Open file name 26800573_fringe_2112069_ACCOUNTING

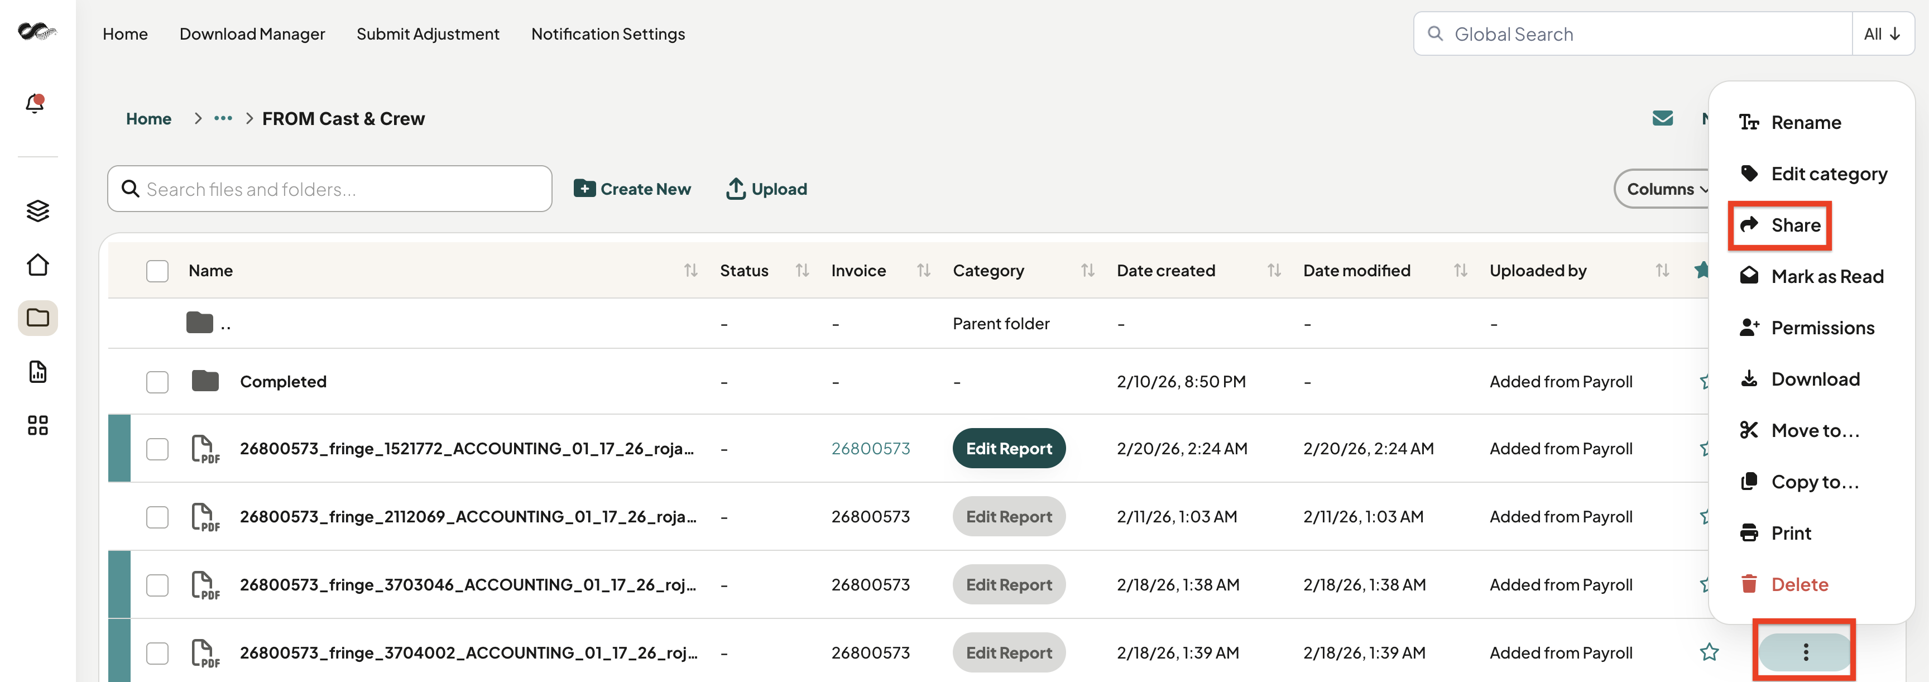pos(468,517)
